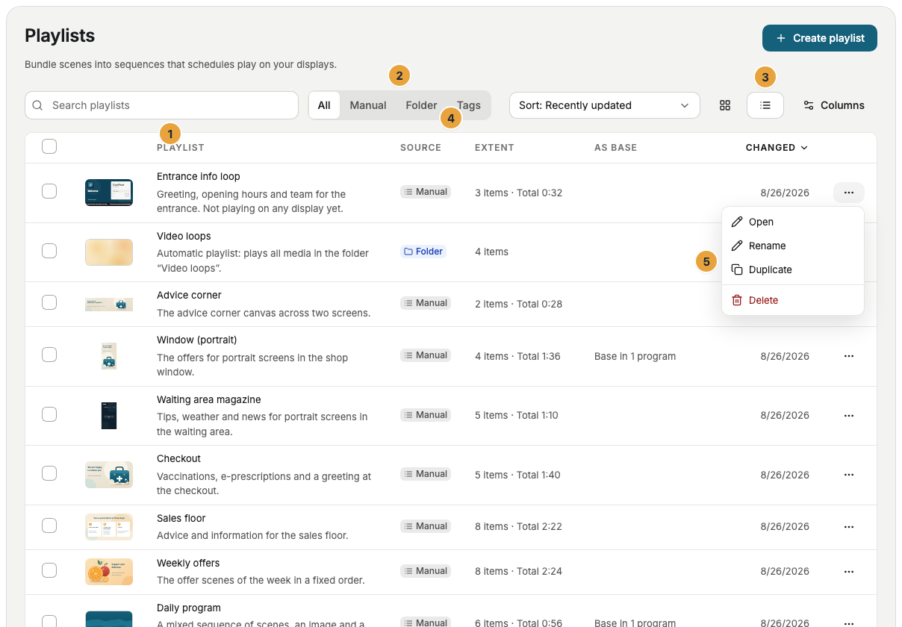The width and height of the screenshot is (902, 627).
Task: Tick the select-all checkbox in table header
Action: pyautogui.click(x=49, y=147)
